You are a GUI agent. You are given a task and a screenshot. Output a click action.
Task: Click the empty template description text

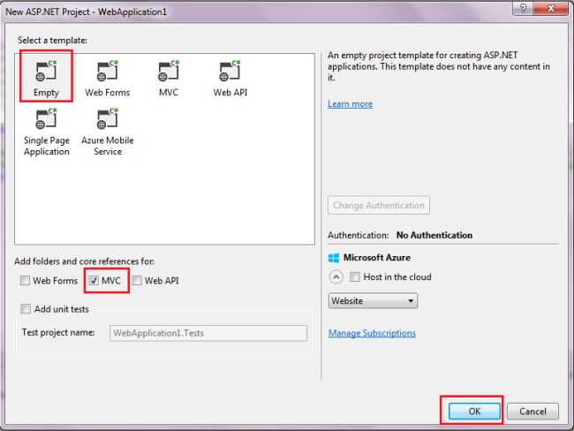pyautogui.click(x=439, y=66)
